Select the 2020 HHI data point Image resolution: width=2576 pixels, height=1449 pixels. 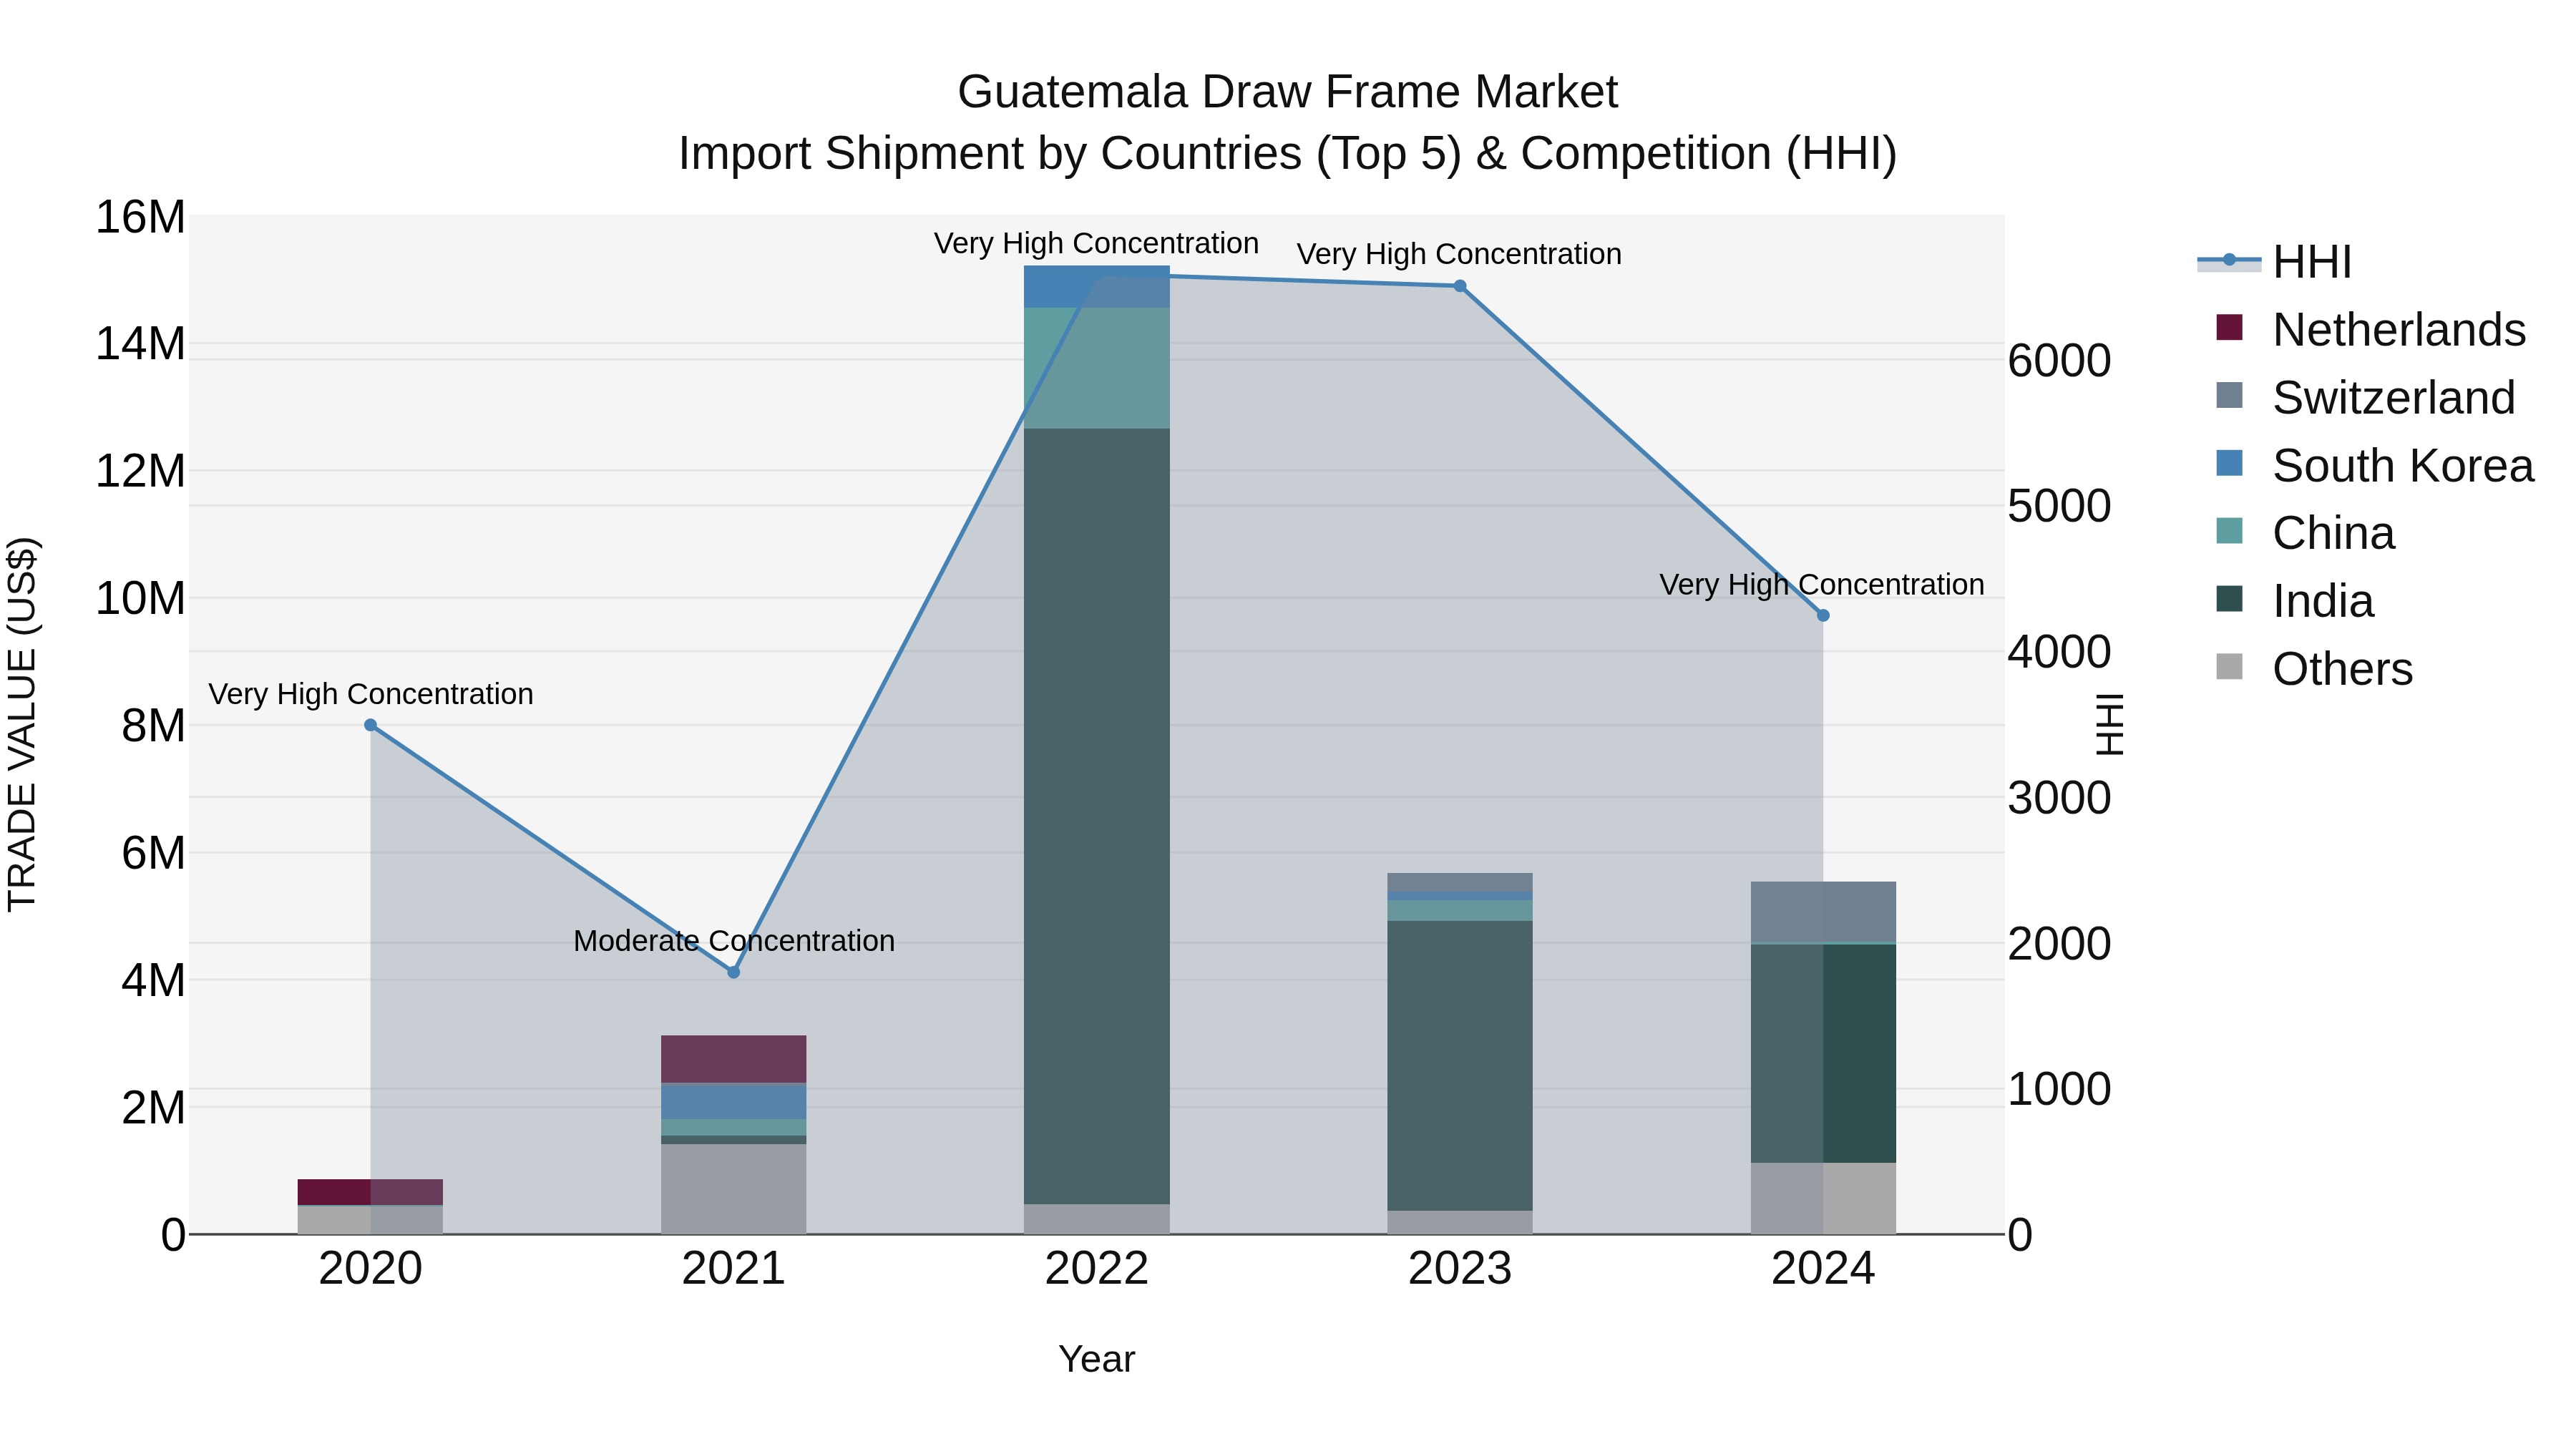pyautogui.click(x=371, y=725)
